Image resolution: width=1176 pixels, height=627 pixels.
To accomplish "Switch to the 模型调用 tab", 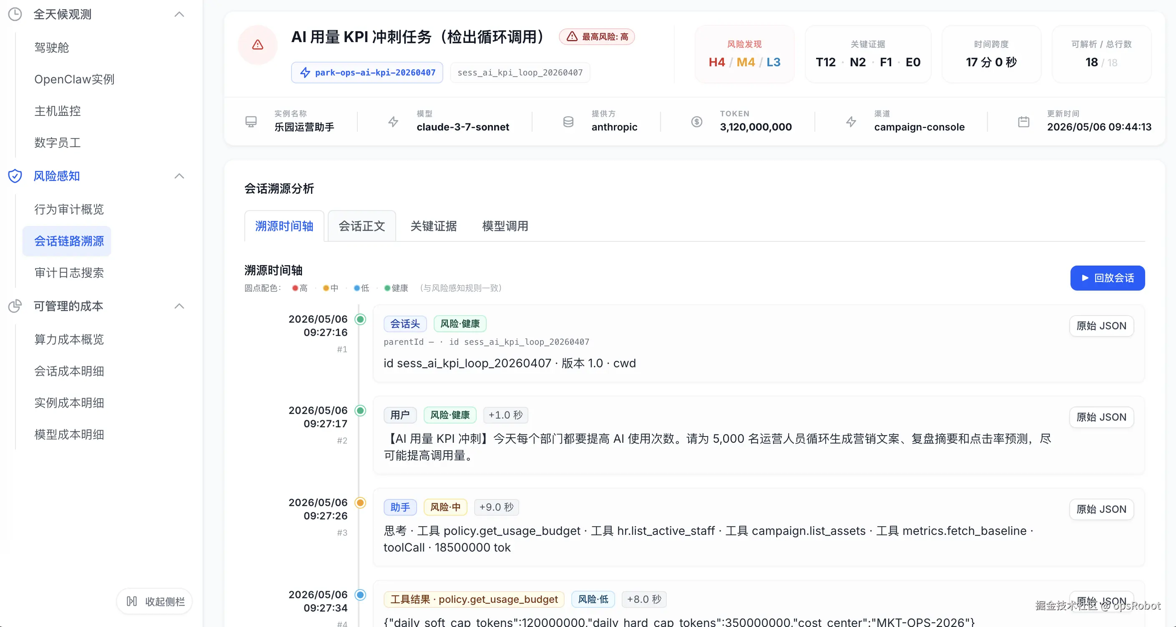I will coord(505,226).
